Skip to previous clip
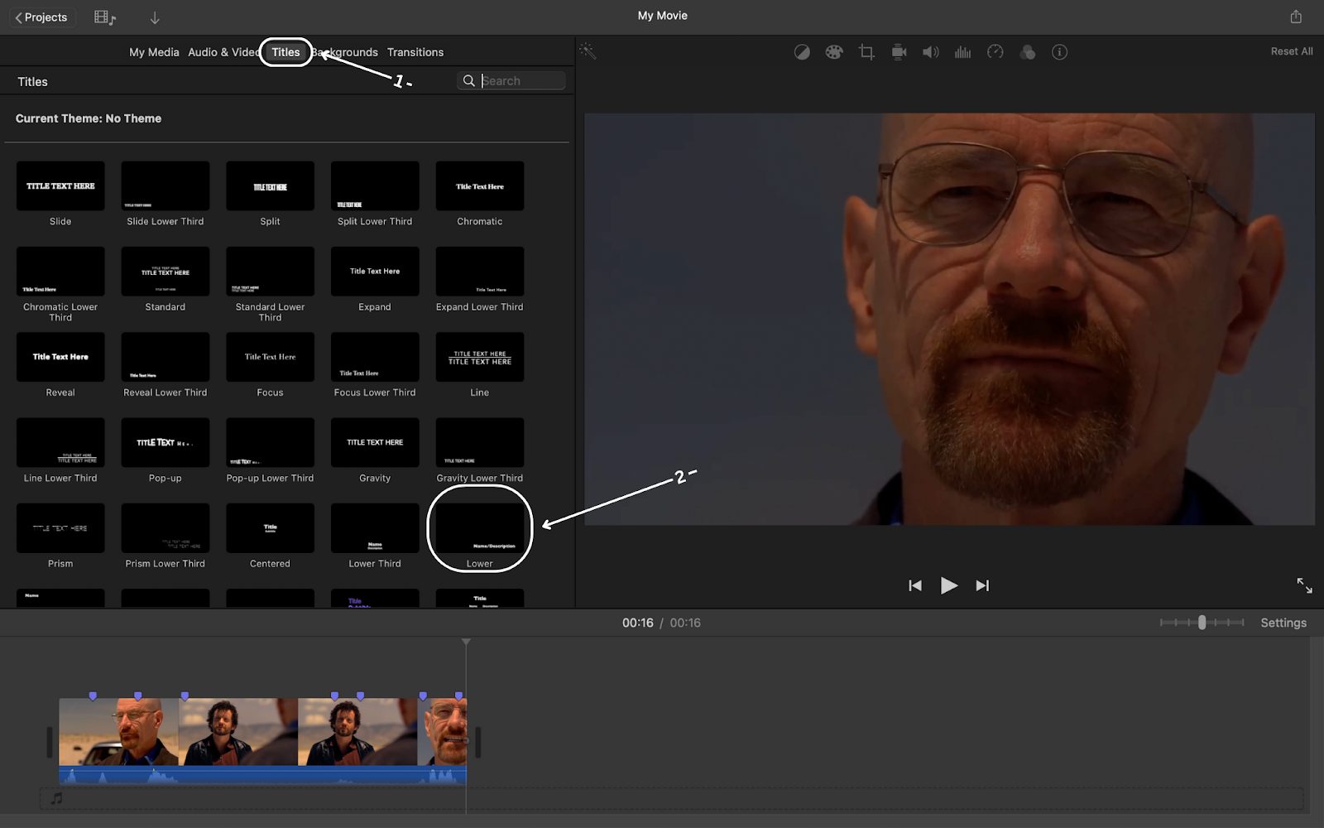 (x=915, y=585)
